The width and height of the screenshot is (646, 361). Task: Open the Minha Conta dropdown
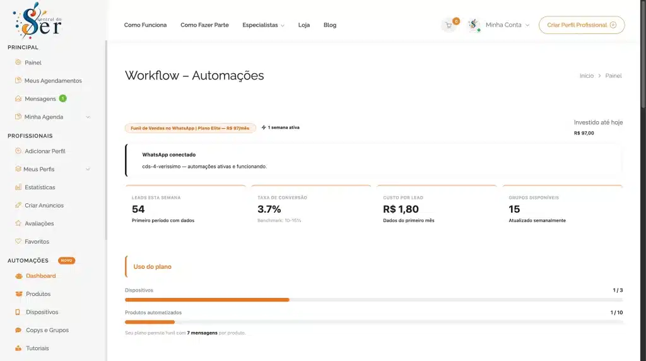(507, 25)
